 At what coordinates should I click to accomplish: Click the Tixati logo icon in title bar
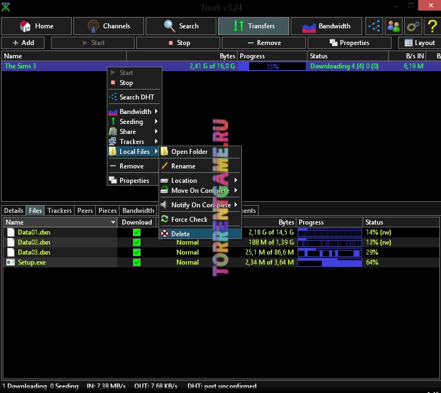(x=6, y=7)
